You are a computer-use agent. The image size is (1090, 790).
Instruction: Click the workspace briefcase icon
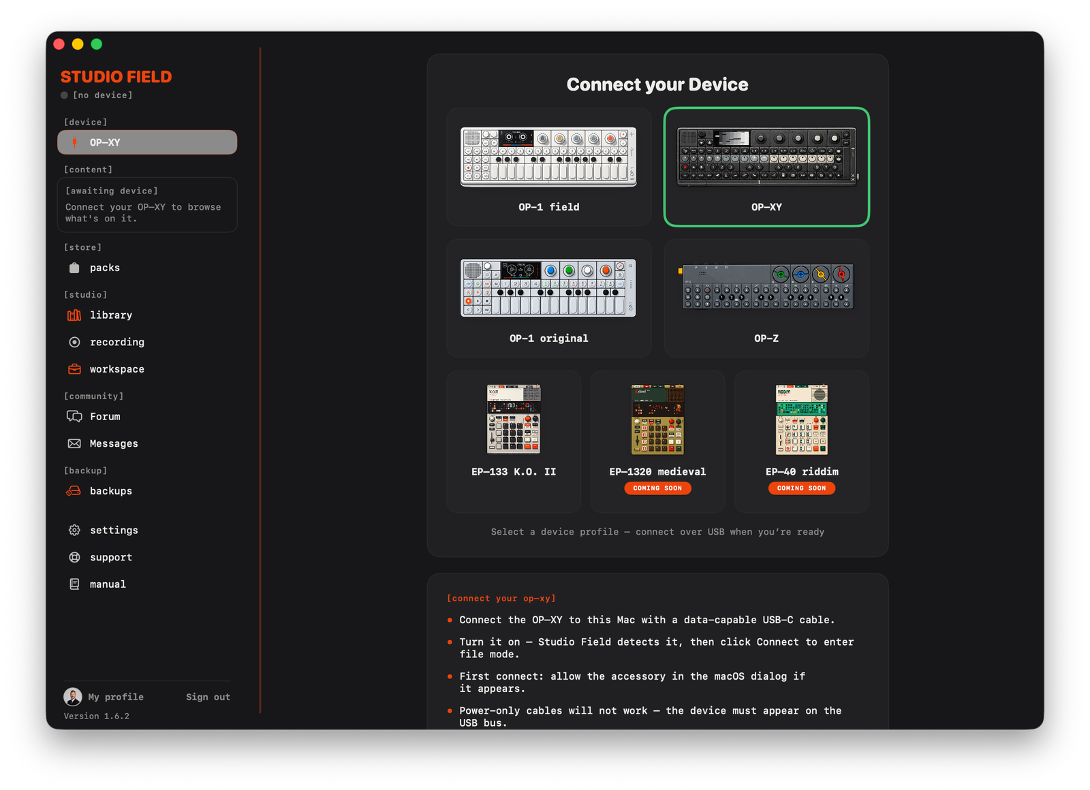point(74,369)
